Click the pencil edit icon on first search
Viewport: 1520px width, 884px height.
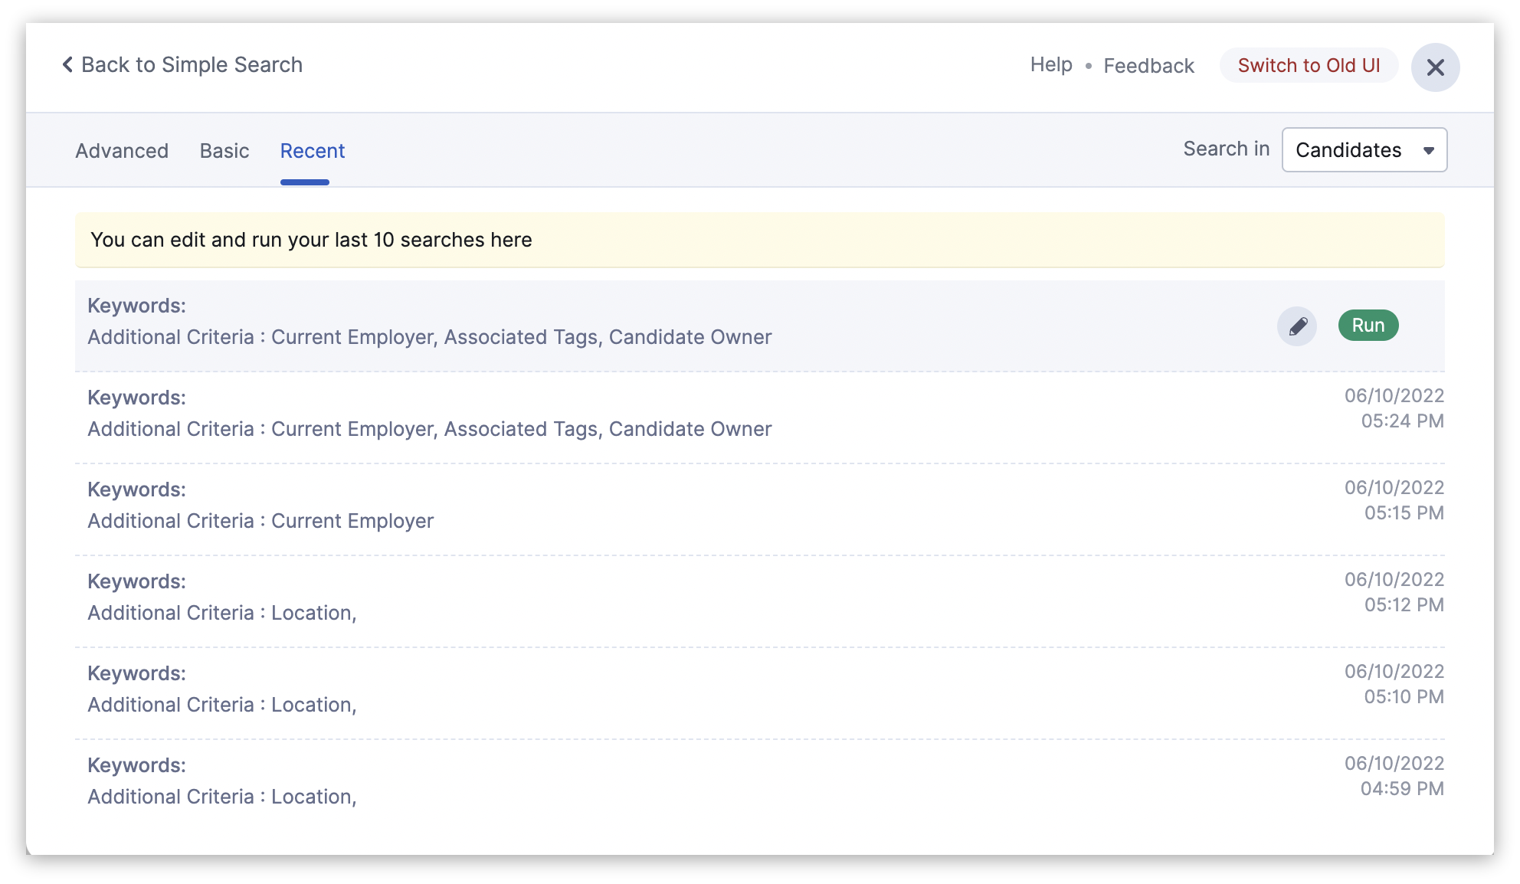(x=1297, y=326)
